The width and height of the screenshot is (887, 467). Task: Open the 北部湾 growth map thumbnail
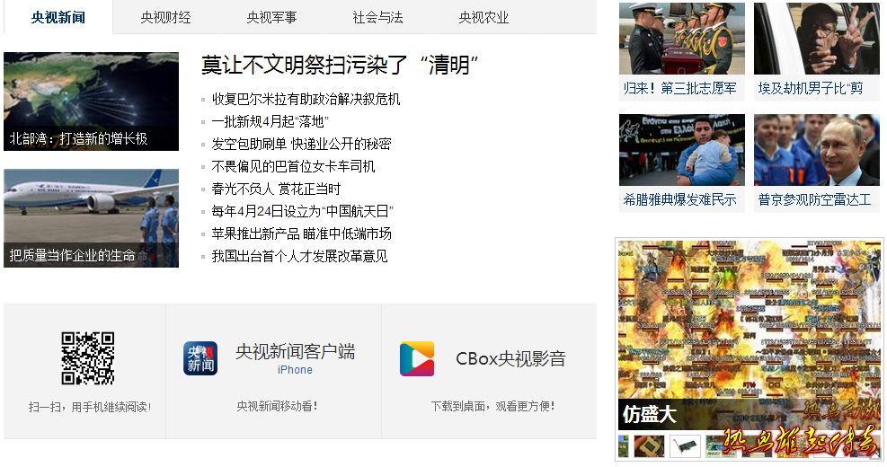click(91, 101)
